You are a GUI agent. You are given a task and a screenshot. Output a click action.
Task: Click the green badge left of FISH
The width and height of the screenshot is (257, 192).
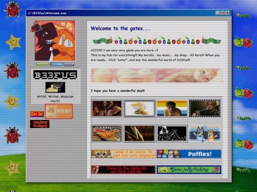click(42, 64)
